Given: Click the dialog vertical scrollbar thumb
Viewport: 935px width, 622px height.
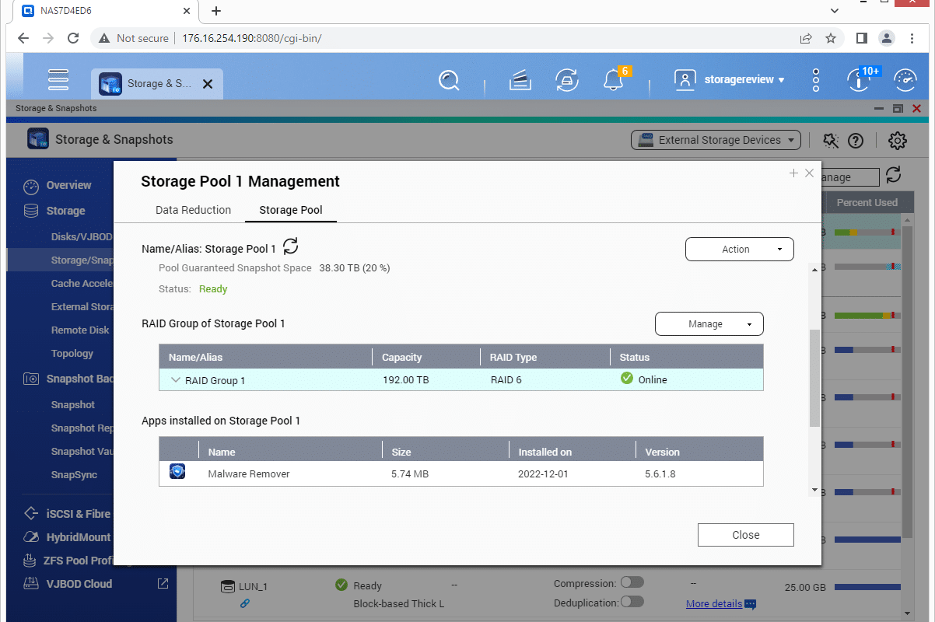Looking at the screenshot, I should point(814,378).
